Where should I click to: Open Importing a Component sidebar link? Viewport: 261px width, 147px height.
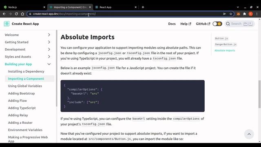(x=26, y=79)
